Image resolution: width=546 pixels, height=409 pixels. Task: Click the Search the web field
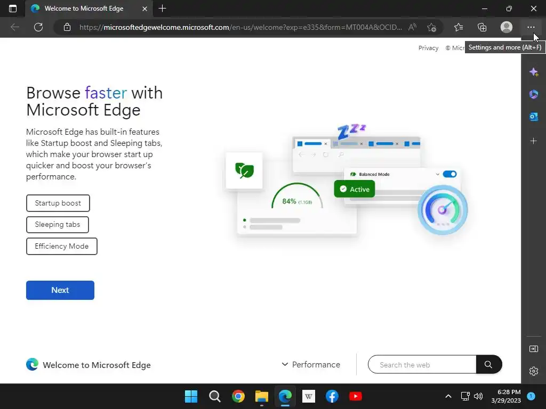pyautogui.click(x=422, y=364)
